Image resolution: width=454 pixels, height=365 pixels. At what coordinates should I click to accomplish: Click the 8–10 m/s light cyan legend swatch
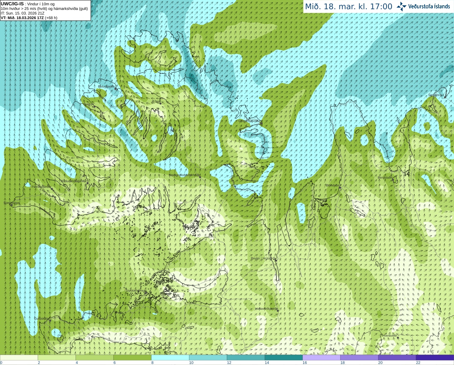point(170,358)
